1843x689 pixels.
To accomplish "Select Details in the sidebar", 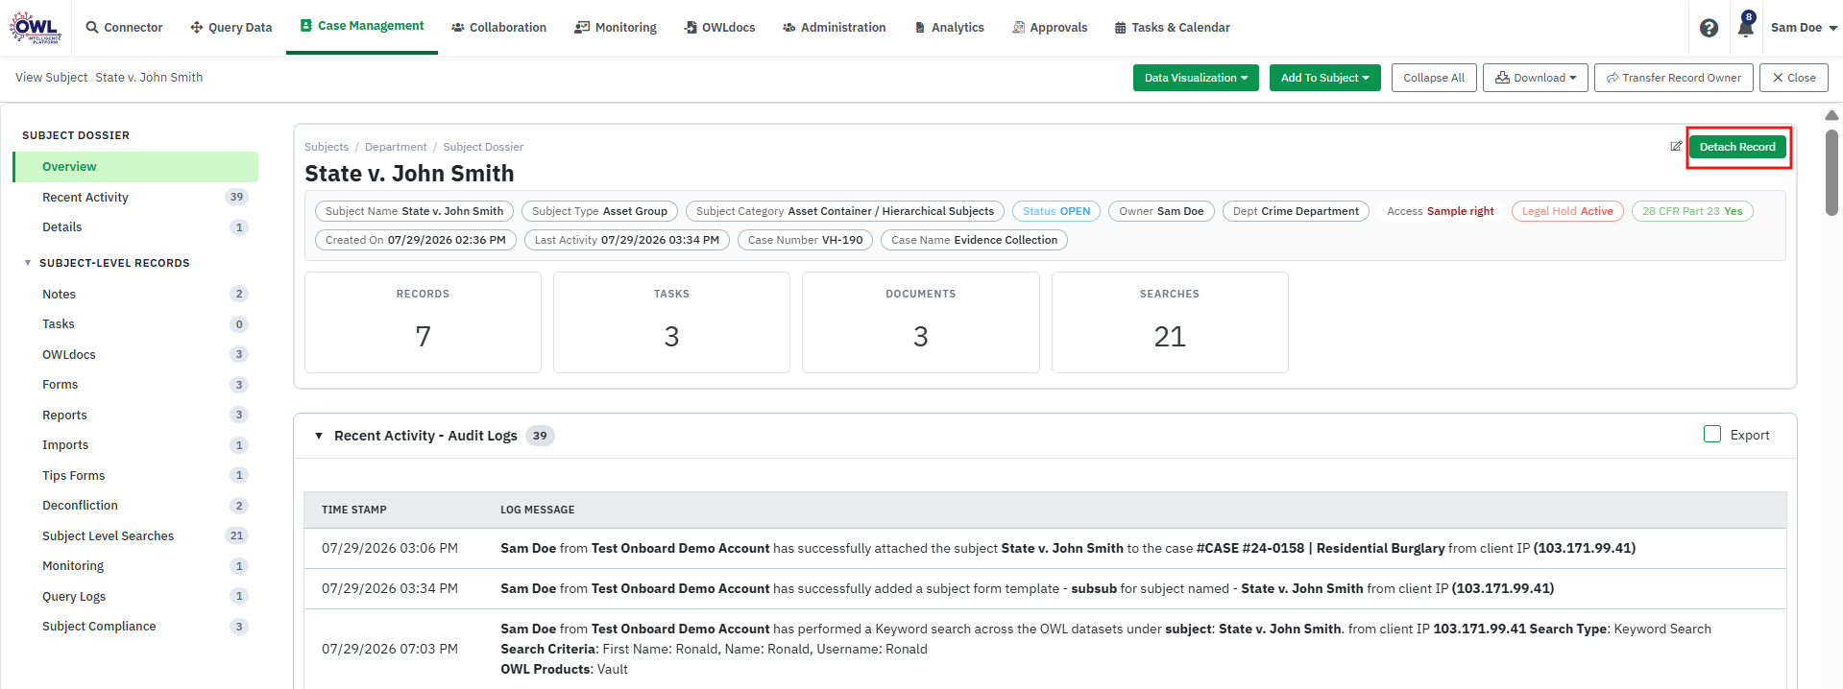I will (x=135, y=227).
